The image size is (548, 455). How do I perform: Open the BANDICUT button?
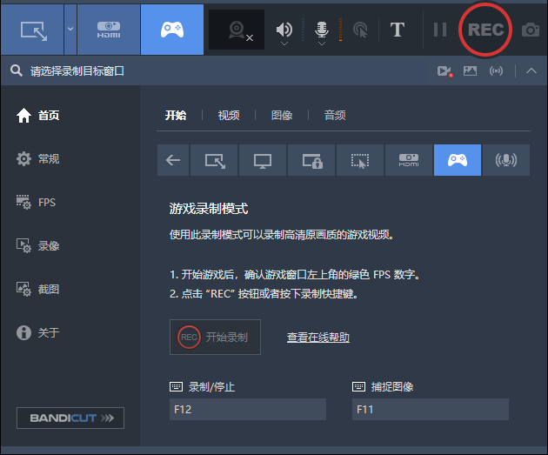point(70,418)
